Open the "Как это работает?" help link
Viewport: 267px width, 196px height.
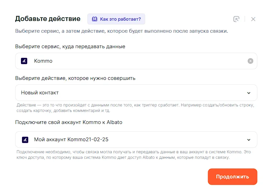120,19
